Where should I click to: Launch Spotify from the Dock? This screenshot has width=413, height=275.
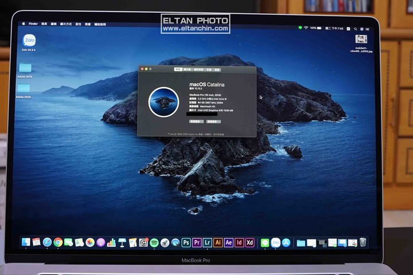click(x=154, y=243)
